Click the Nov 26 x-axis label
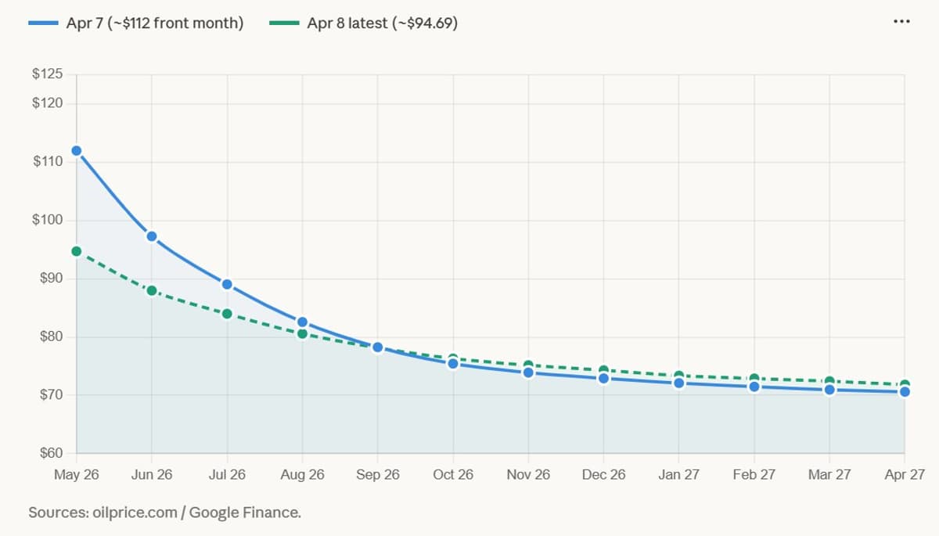 click(x=528, y=475)
